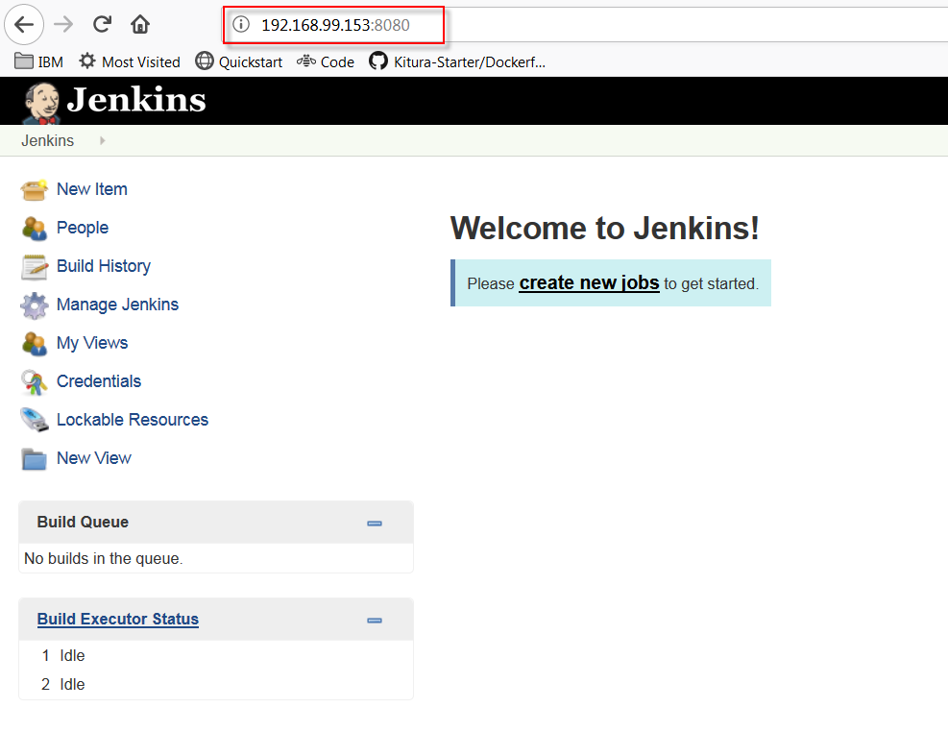
Task: Click the site info icon in address bar
Action: pos(241,24)
